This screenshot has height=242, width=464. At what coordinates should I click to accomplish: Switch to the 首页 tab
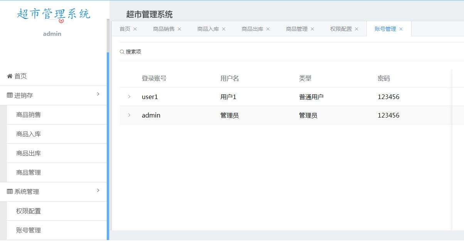click(x=125, y=29)
